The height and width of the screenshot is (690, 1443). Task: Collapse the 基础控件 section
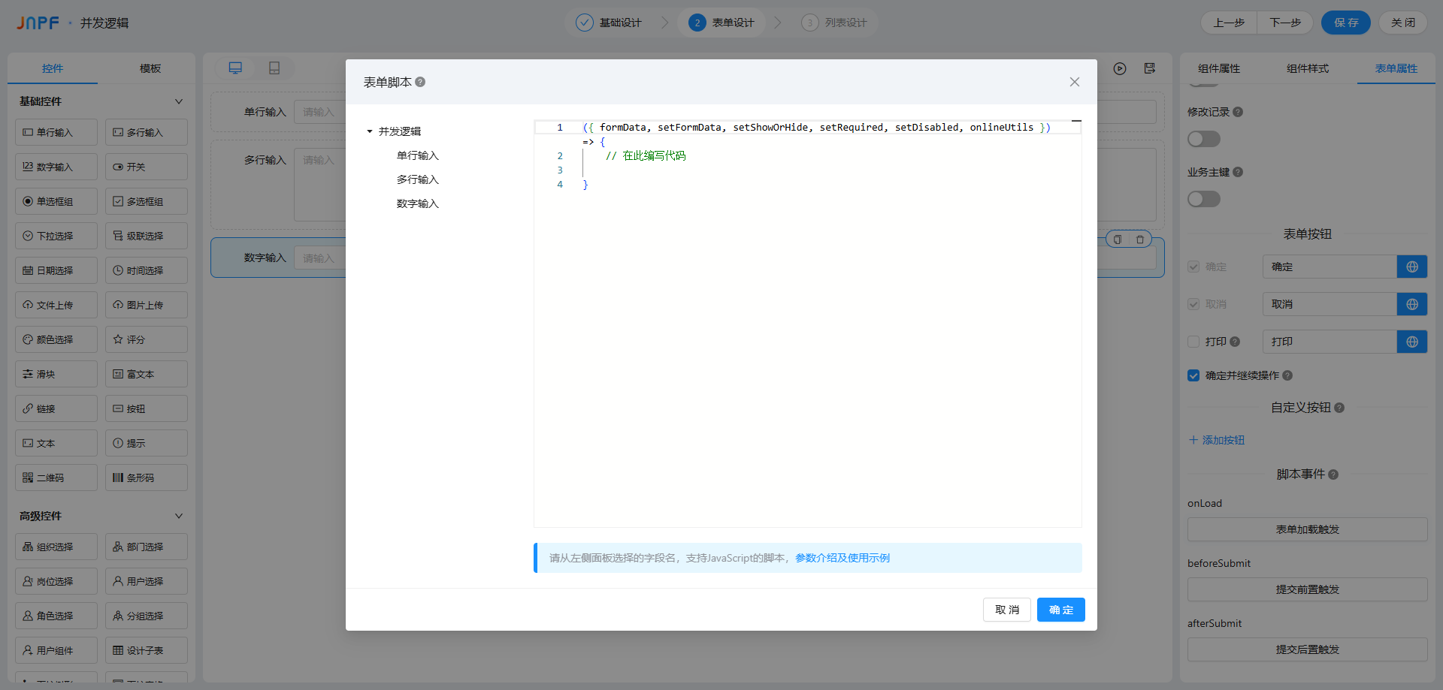coord(178,101)
